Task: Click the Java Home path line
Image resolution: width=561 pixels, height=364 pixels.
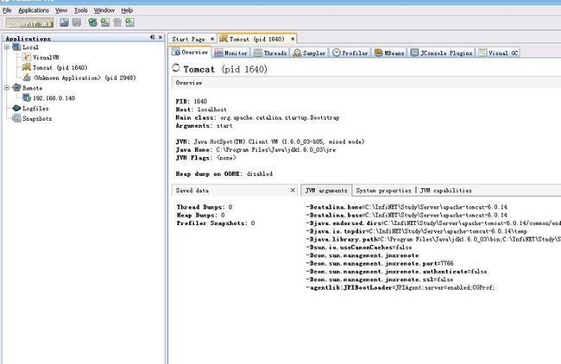Action: [x=255, y=150]
